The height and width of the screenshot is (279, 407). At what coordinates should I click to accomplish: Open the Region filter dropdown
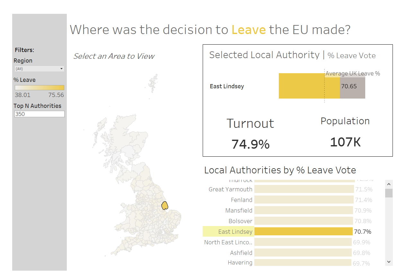coord(40,69)
